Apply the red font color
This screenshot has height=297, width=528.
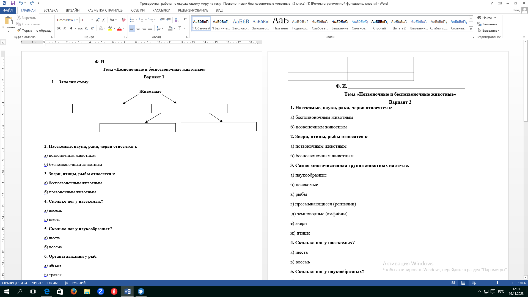[119, 28]
